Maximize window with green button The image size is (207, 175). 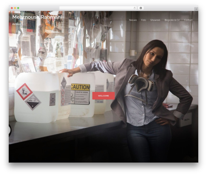click(x=18, y=8)
